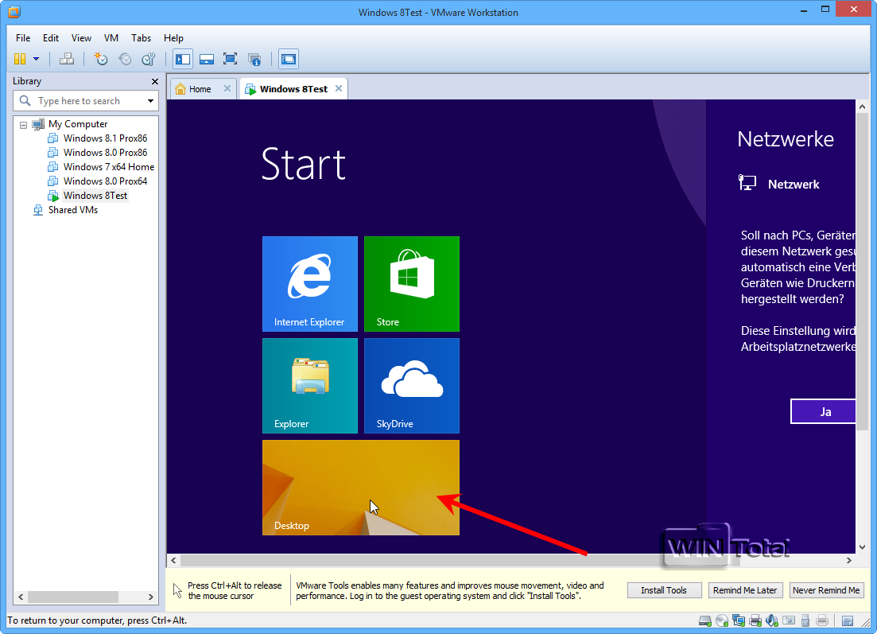Screen dimensions: 877x634
Task: Click the Remind Me Later button
Action: click(744, 590)
